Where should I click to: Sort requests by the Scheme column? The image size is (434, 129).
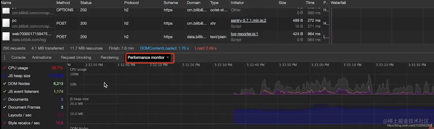coord(171,3)
